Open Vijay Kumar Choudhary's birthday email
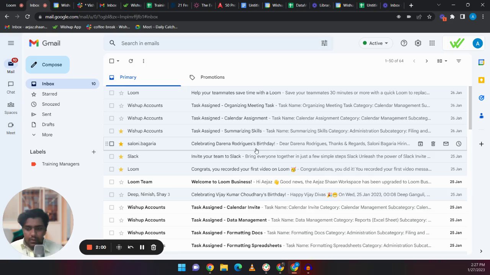The width and height of the screenshot is (490, 275). pos(285,194)
